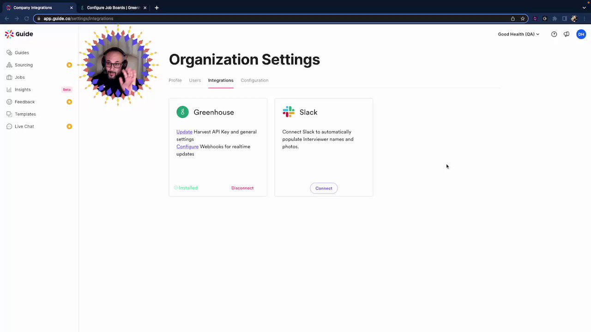Go forward in browser history
This screenshot has width=591, height=332.
click(17, 18)
